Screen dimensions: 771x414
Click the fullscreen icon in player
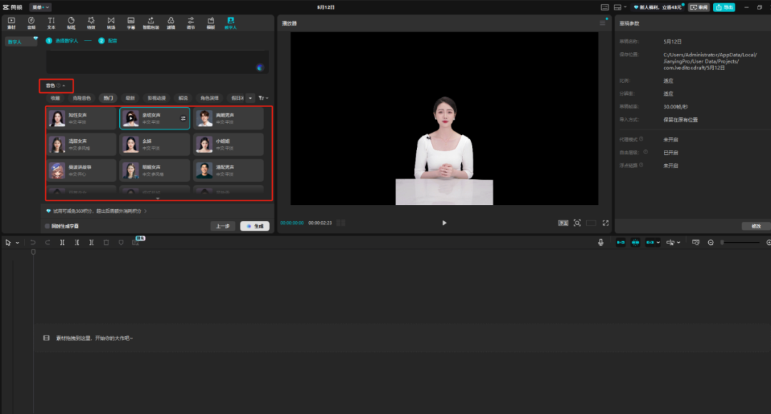pyautogui.click(x=605, y=223)
